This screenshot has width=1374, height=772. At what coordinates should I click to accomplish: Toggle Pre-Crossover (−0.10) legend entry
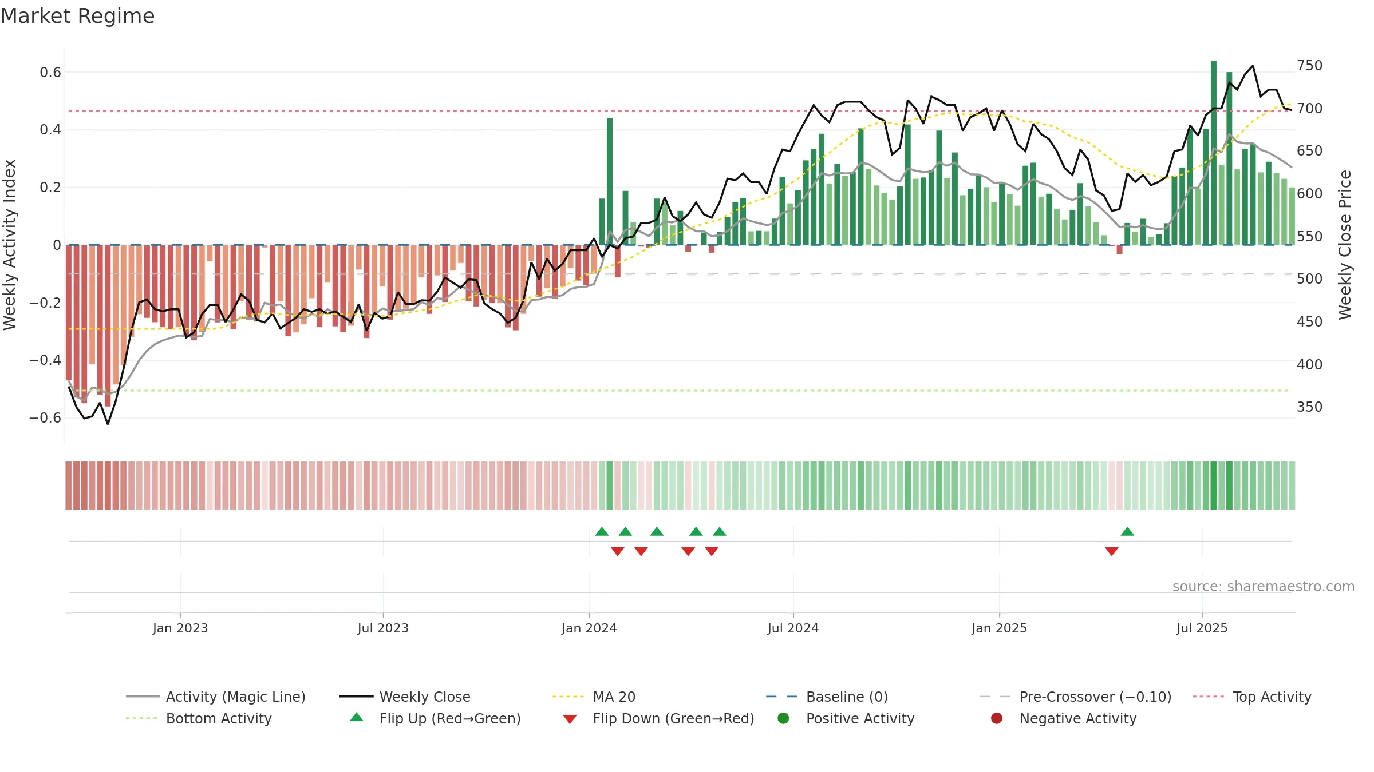(x=1075, y=697)
